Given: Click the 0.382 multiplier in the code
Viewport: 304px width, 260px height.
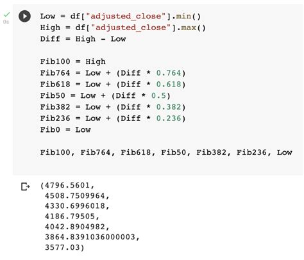Looking at the screenshot, I should (x=169, y=107).
